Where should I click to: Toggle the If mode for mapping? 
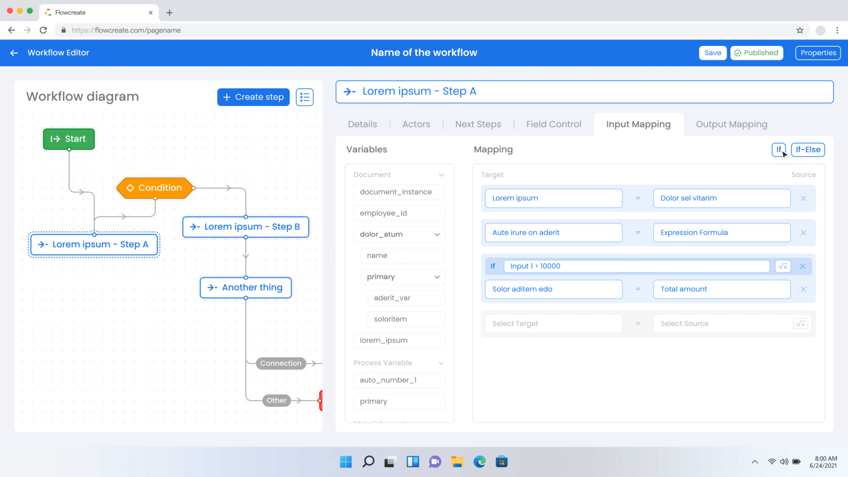(x=779, y=149)
